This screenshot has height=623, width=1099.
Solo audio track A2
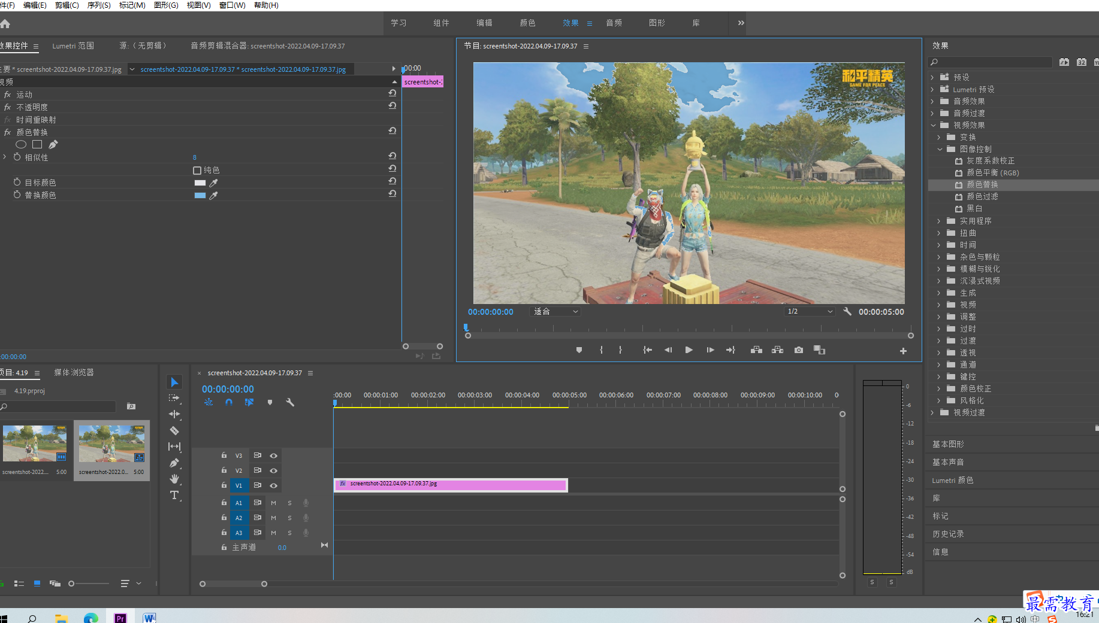(x=289, y=518)
